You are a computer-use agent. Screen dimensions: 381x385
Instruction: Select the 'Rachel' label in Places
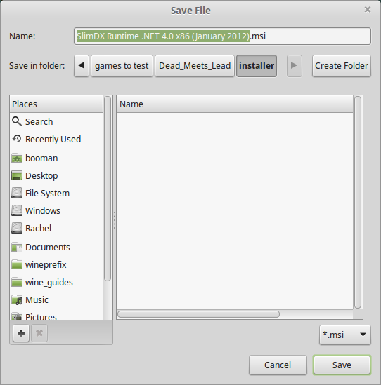[39, 228]
